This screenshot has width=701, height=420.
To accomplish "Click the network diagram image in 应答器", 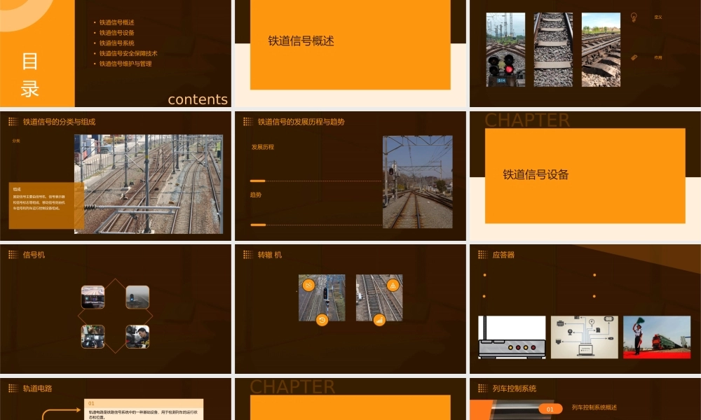I will 585,337.
